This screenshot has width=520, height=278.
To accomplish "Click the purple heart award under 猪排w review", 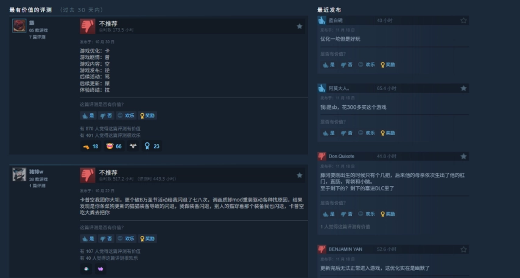I will pyautogui.click(x=100, y=269).
